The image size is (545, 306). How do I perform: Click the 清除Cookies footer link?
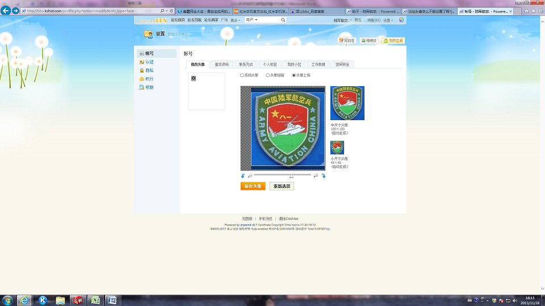click(288, 219)
